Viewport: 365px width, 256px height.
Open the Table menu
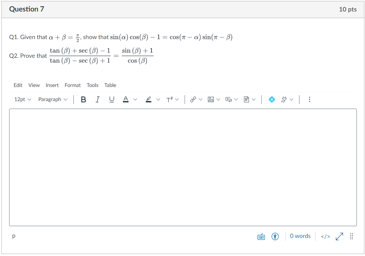point(110,85)
